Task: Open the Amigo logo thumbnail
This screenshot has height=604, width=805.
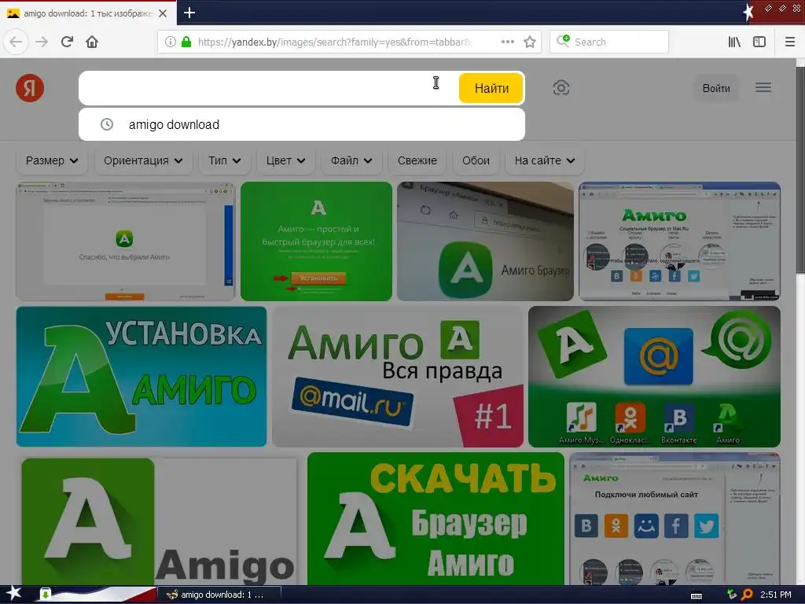Action: pyautogui.click(x=159, y=521)
